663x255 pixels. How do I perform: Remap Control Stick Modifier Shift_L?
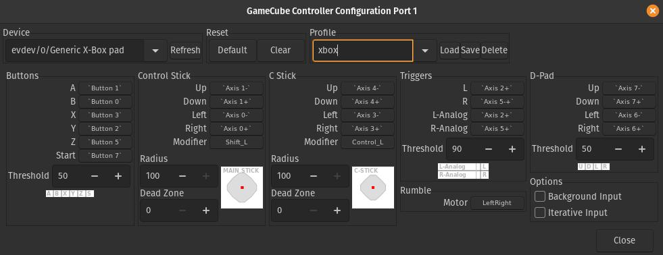point(237,142)
